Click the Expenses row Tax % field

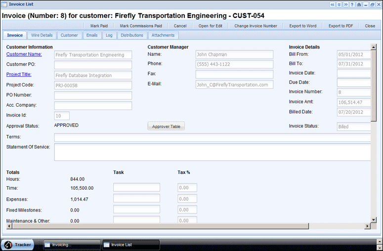point(187,199)
